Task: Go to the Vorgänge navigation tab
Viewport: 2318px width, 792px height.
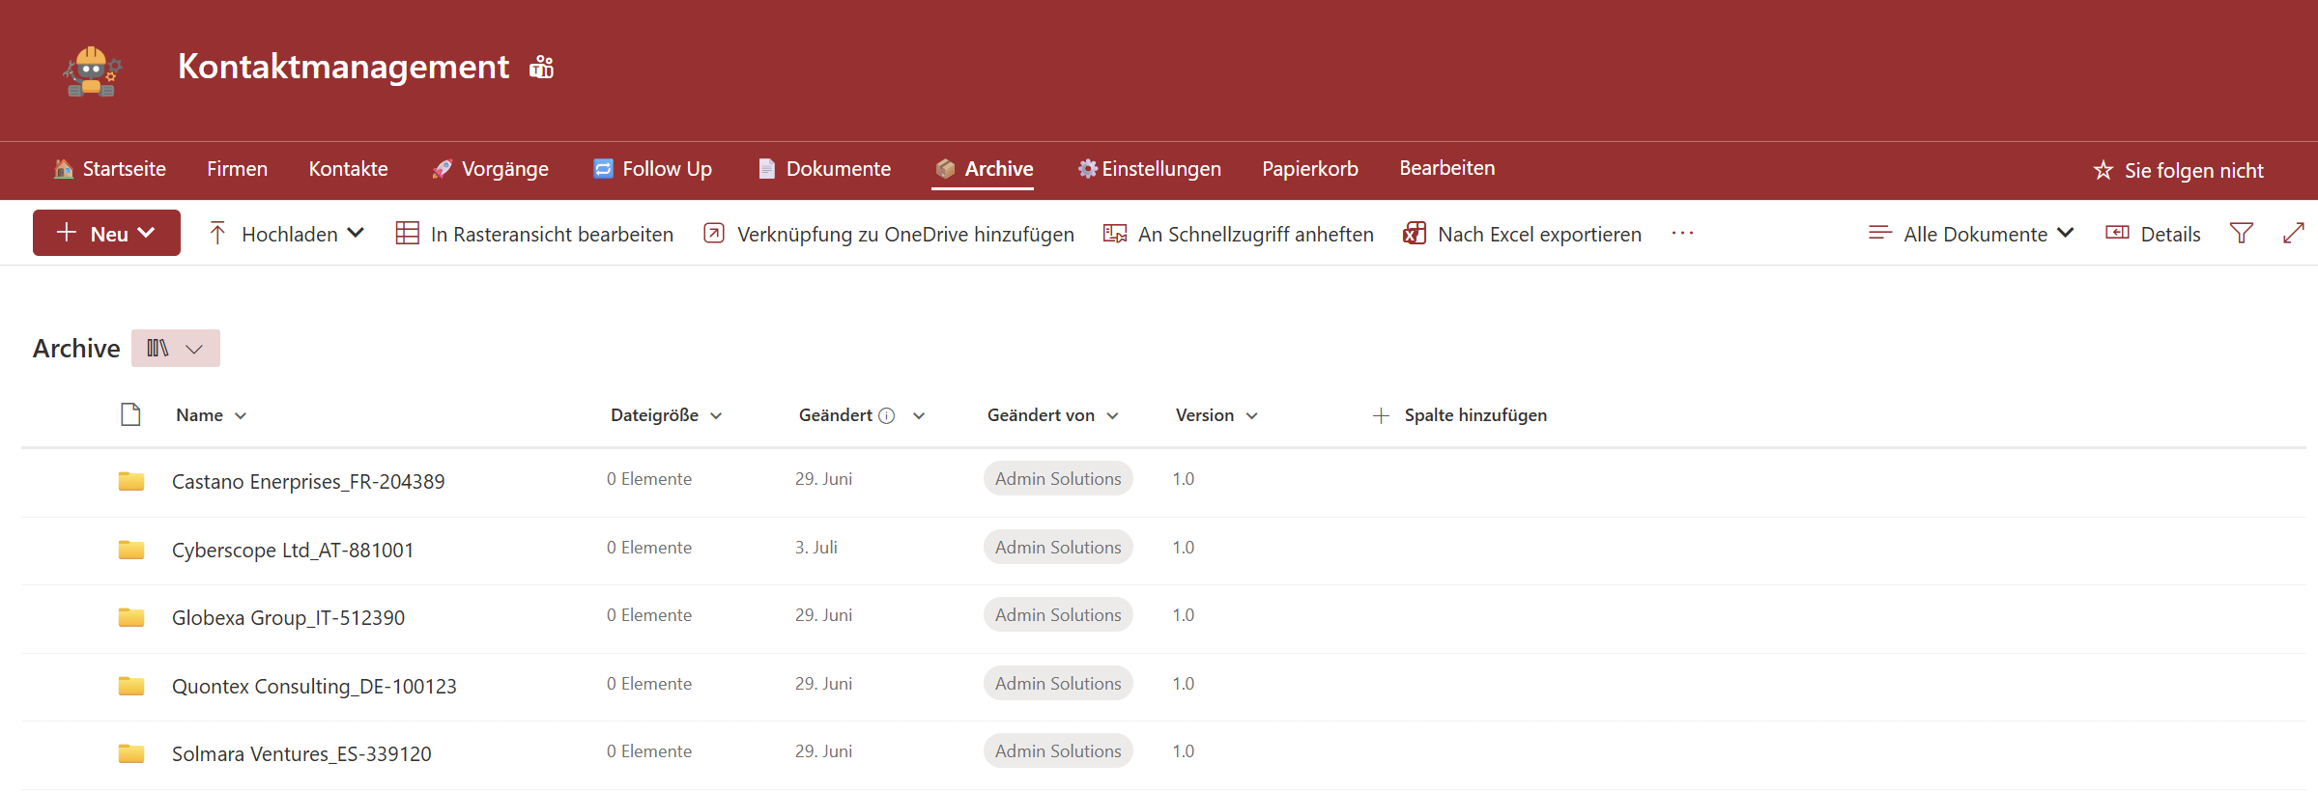Action: point(490,169)
